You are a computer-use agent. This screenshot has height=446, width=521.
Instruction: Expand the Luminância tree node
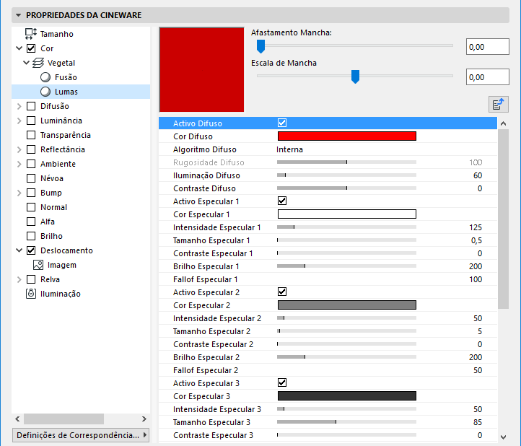(x=19, y=121)
